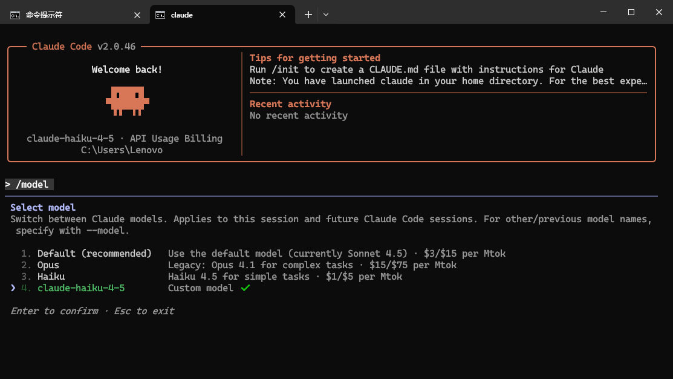The height and width of the screenshot is (379, 673).
Task: Close the terminal window
Action: (659, 12)
